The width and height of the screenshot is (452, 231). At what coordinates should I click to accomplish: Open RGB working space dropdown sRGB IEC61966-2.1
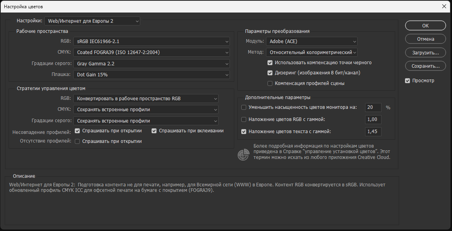151,42
